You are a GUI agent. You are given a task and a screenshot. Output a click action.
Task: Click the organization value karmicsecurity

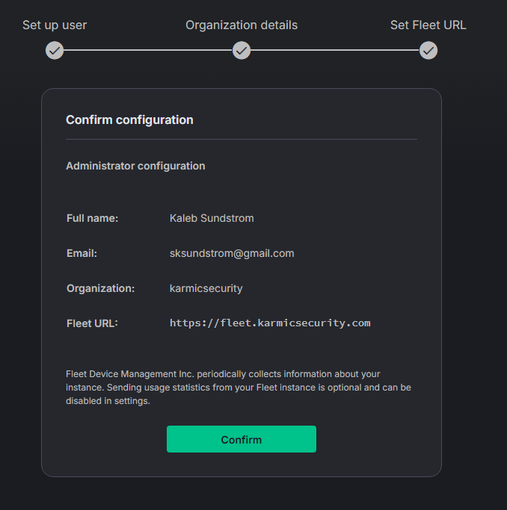pyautogui.click(x=206, y=288)
